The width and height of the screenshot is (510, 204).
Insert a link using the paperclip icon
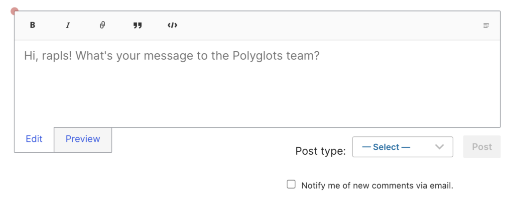coord(103,25)
